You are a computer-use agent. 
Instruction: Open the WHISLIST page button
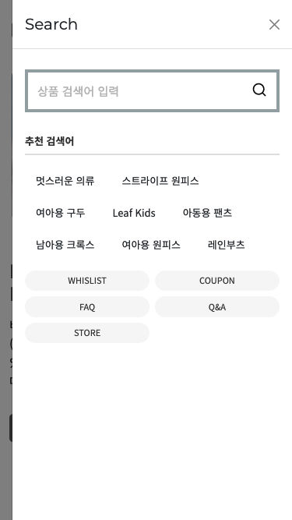pos(87,281)
